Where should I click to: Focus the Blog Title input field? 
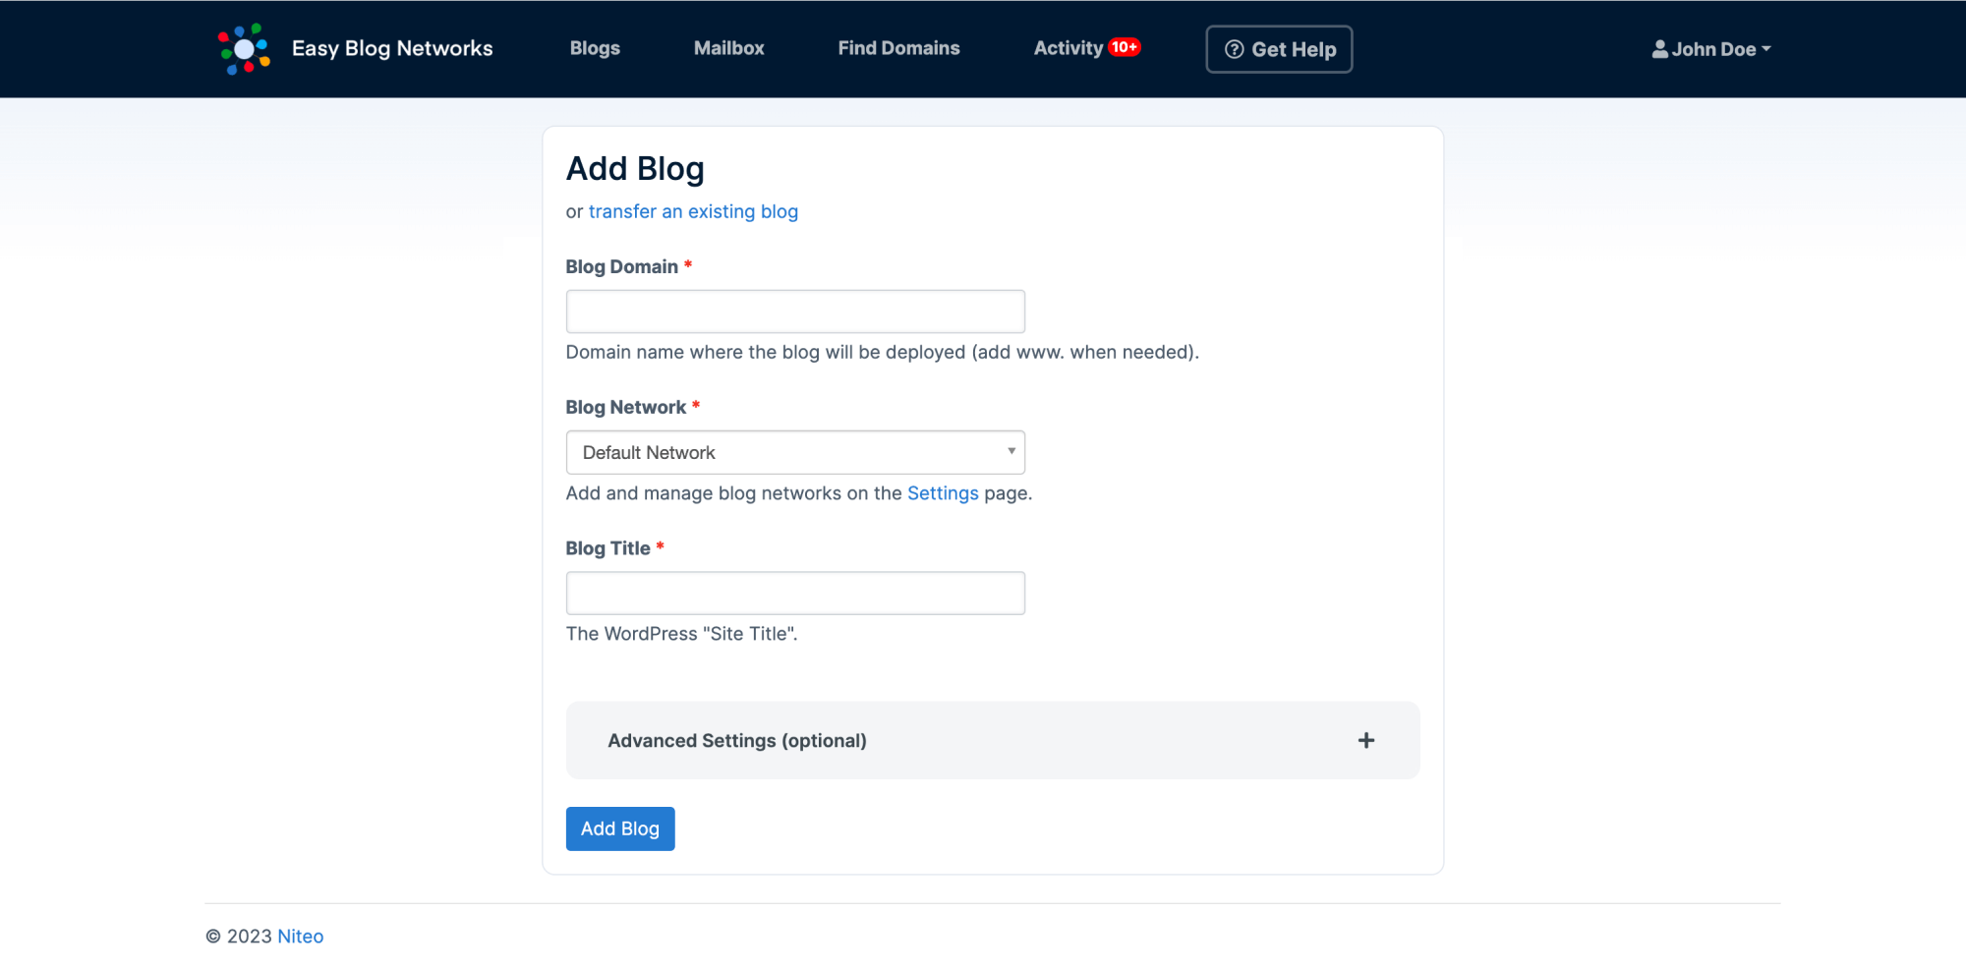pyautogui.click(x=795, y=594)
